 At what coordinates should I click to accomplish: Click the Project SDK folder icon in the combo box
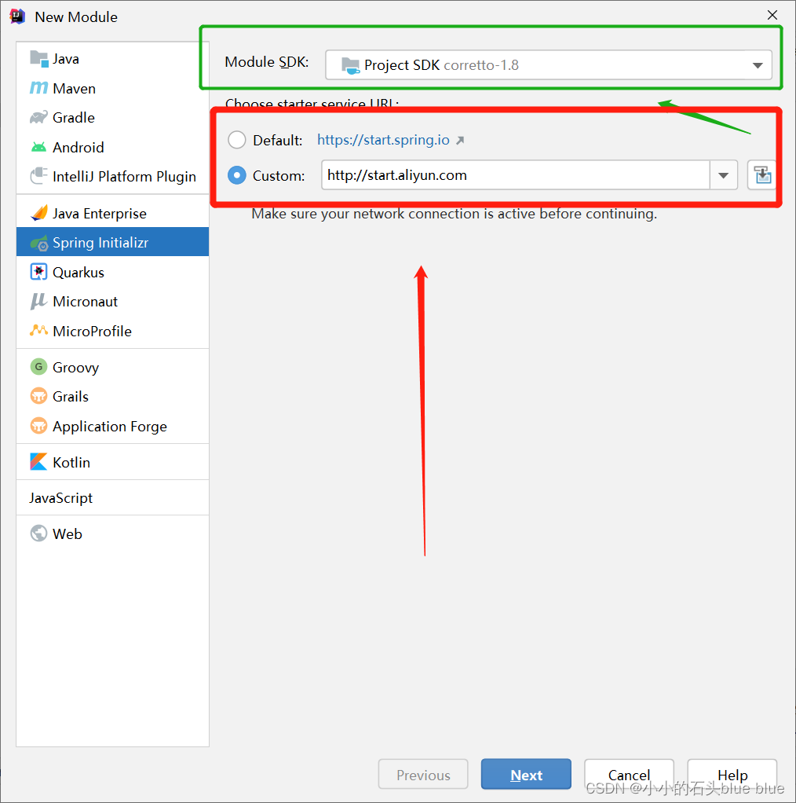350,65
